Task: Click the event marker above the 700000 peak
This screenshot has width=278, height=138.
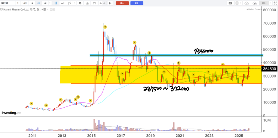Action: [105, 27]
